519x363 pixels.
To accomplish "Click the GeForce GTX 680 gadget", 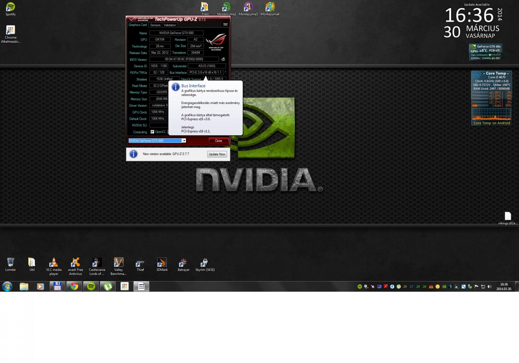I will coord(486,52).
